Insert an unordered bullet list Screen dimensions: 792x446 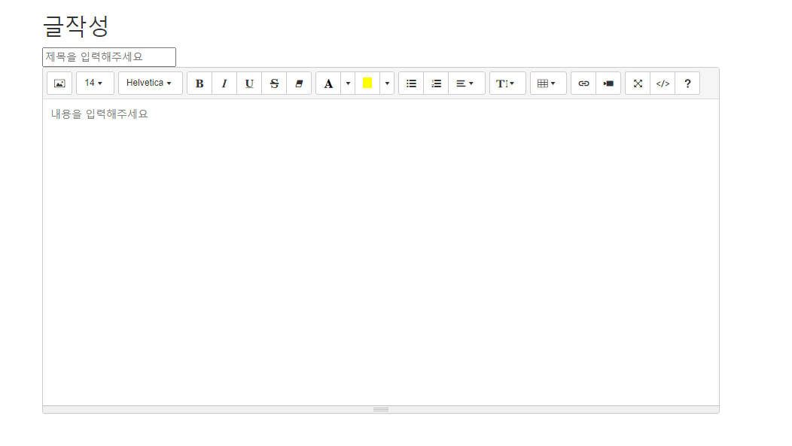[411, 83]
